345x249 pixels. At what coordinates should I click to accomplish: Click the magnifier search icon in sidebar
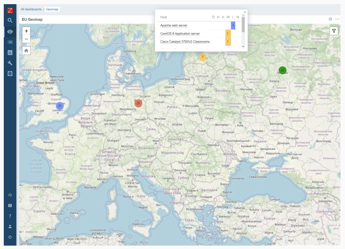[10, 21]
